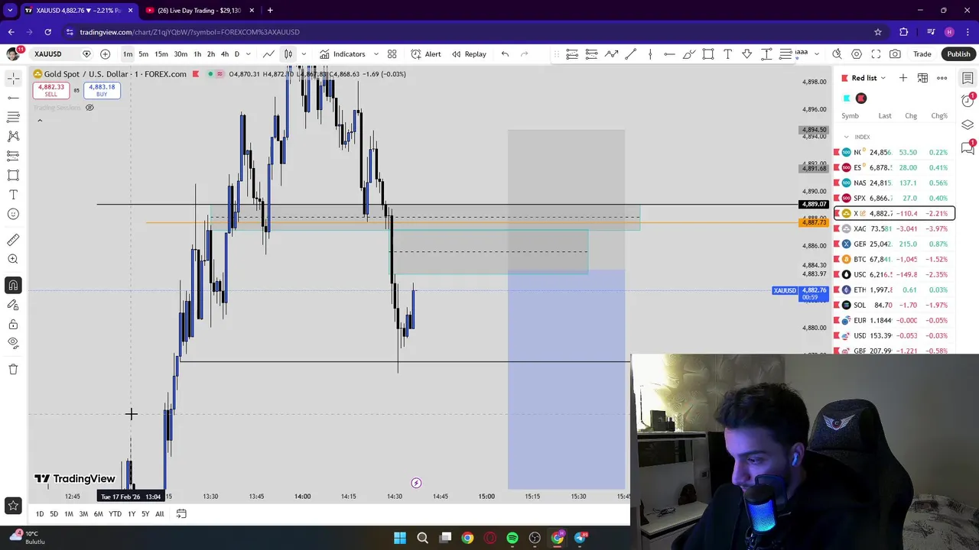
Task: Take a chart snapshot with camera icon
Action: (895, 53)
